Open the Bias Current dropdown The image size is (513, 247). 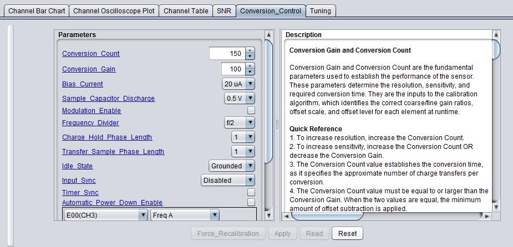click(x=238, y=84)
